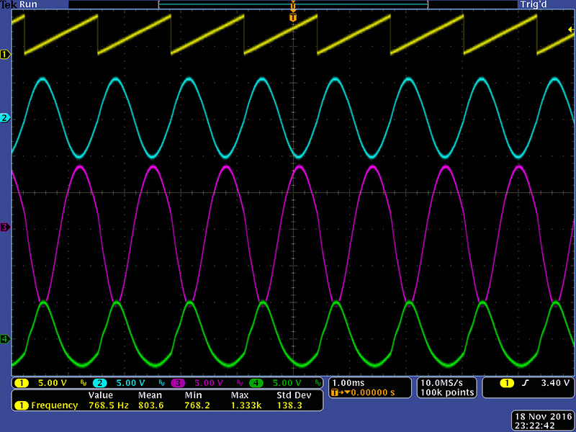Click the 100k points record length
Screen dimensions: 576x432
click(x=447, y=392)
